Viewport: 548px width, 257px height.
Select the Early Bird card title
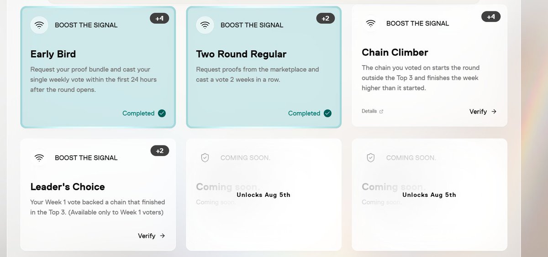tap(53, 54)
